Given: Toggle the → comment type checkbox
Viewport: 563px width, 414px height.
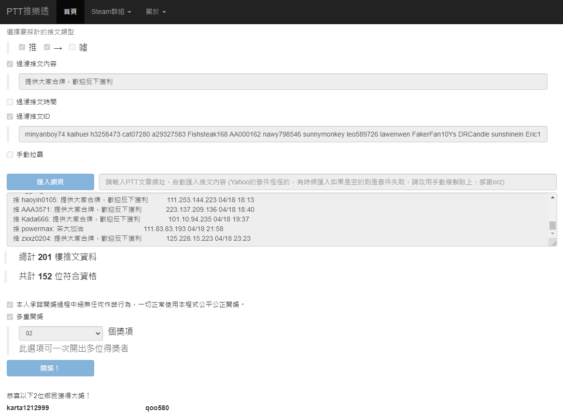Looking at the screenshot, I should 47,47.
